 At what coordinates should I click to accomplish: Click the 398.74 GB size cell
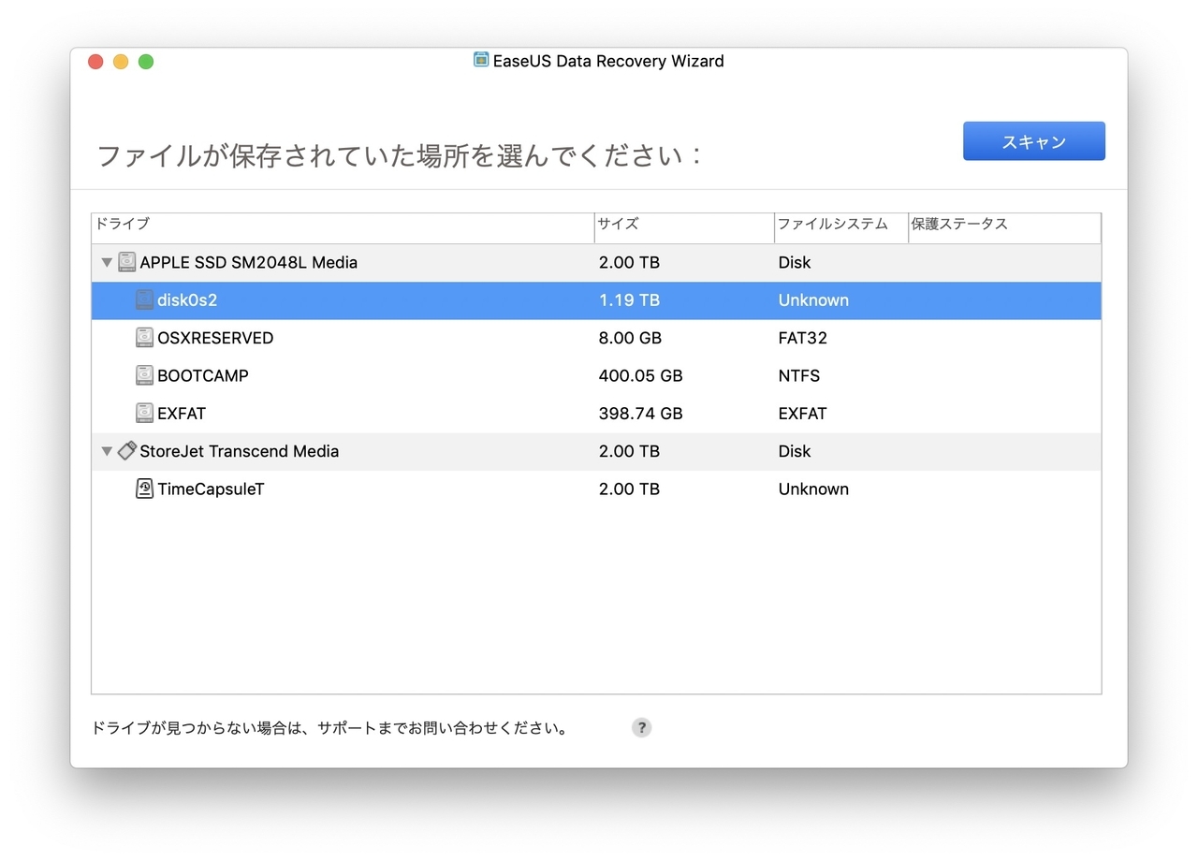(640, 413)
